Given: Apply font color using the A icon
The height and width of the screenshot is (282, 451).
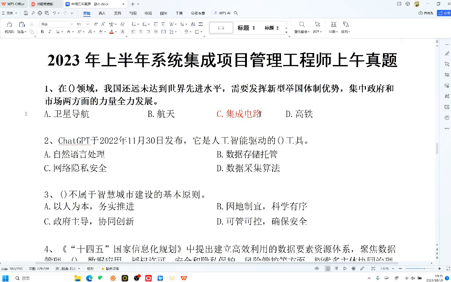Looking at the screenshot, I should [111, 32].
